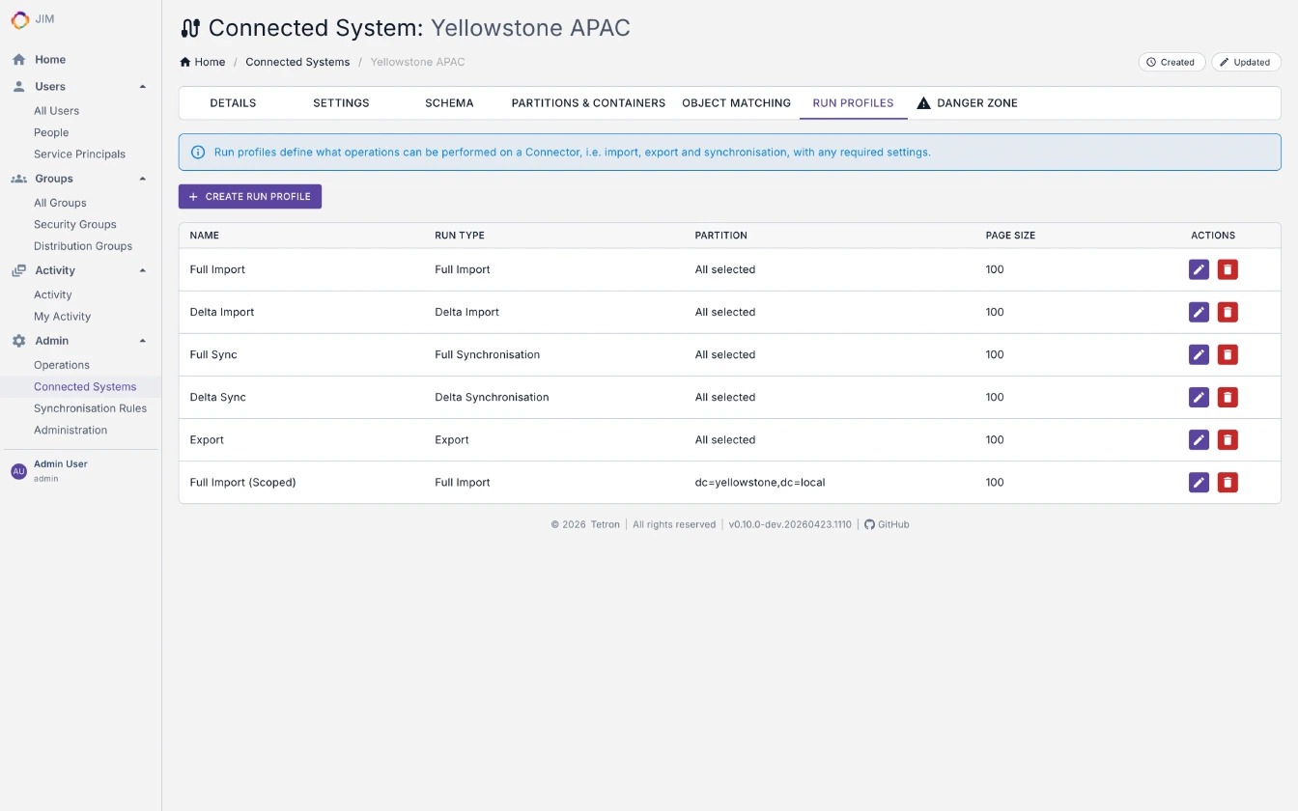Collapse the Groups sidebar section

tap(143, 179)
